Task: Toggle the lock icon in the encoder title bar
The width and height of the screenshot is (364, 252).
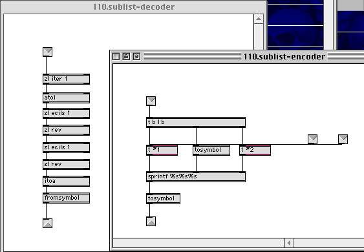Action: (x=126, y=56)
